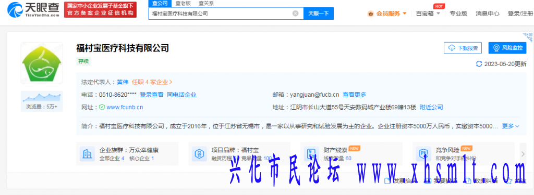Open 项目品牌 福村宝 badge icon
This screenshot has height=195, width=534.
pos(199,153)
